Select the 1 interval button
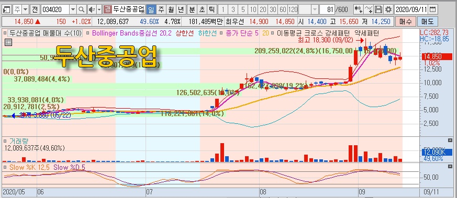Screen dimensions: 457x198 click(x=223, y=9)
